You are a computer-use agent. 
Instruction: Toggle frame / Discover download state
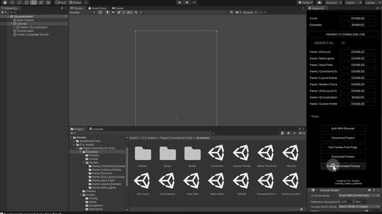(x=358, y=52)
